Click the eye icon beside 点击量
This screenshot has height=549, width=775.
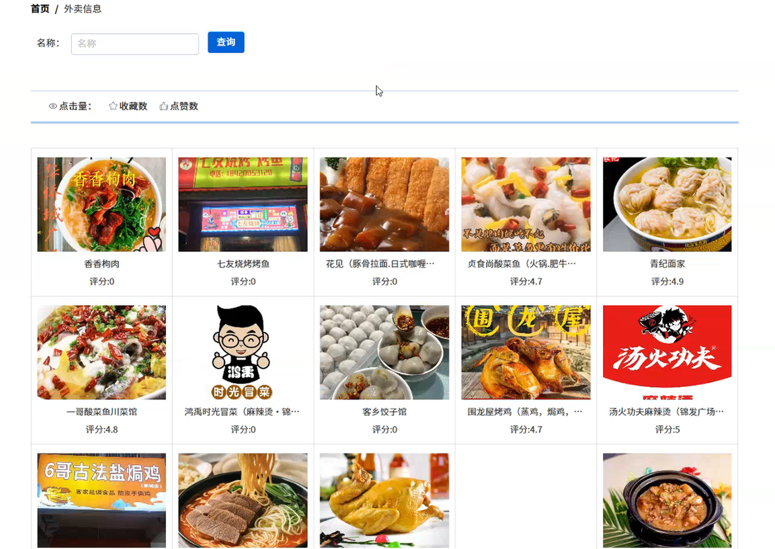click(x=53, y=106)
